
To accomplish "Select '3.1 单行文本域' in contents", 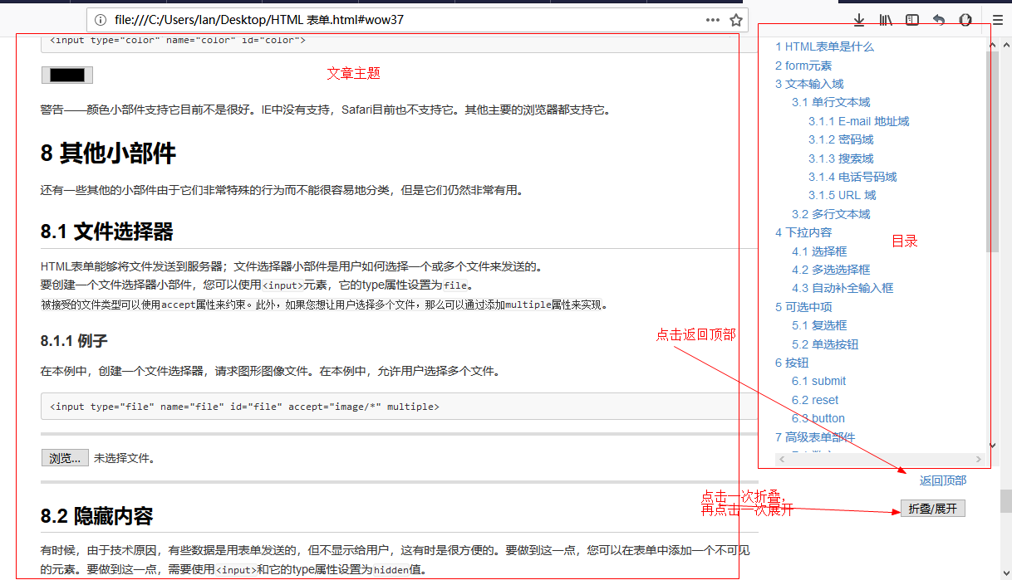I will (831, 102).
